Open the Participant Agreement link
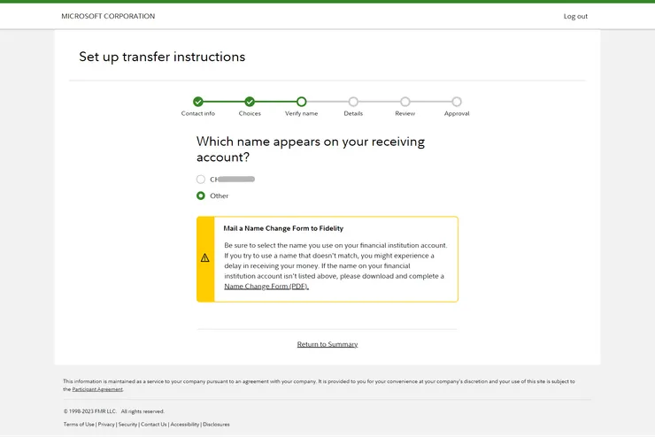Viewport: 655px width, 437px height. click(x=97, y=389)
